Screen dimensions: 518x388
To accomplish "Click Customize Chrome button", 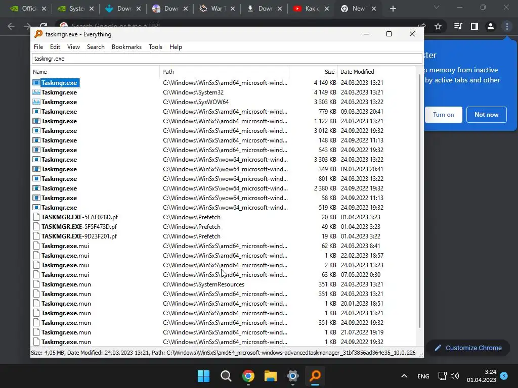I will click(x=468, y=348).
